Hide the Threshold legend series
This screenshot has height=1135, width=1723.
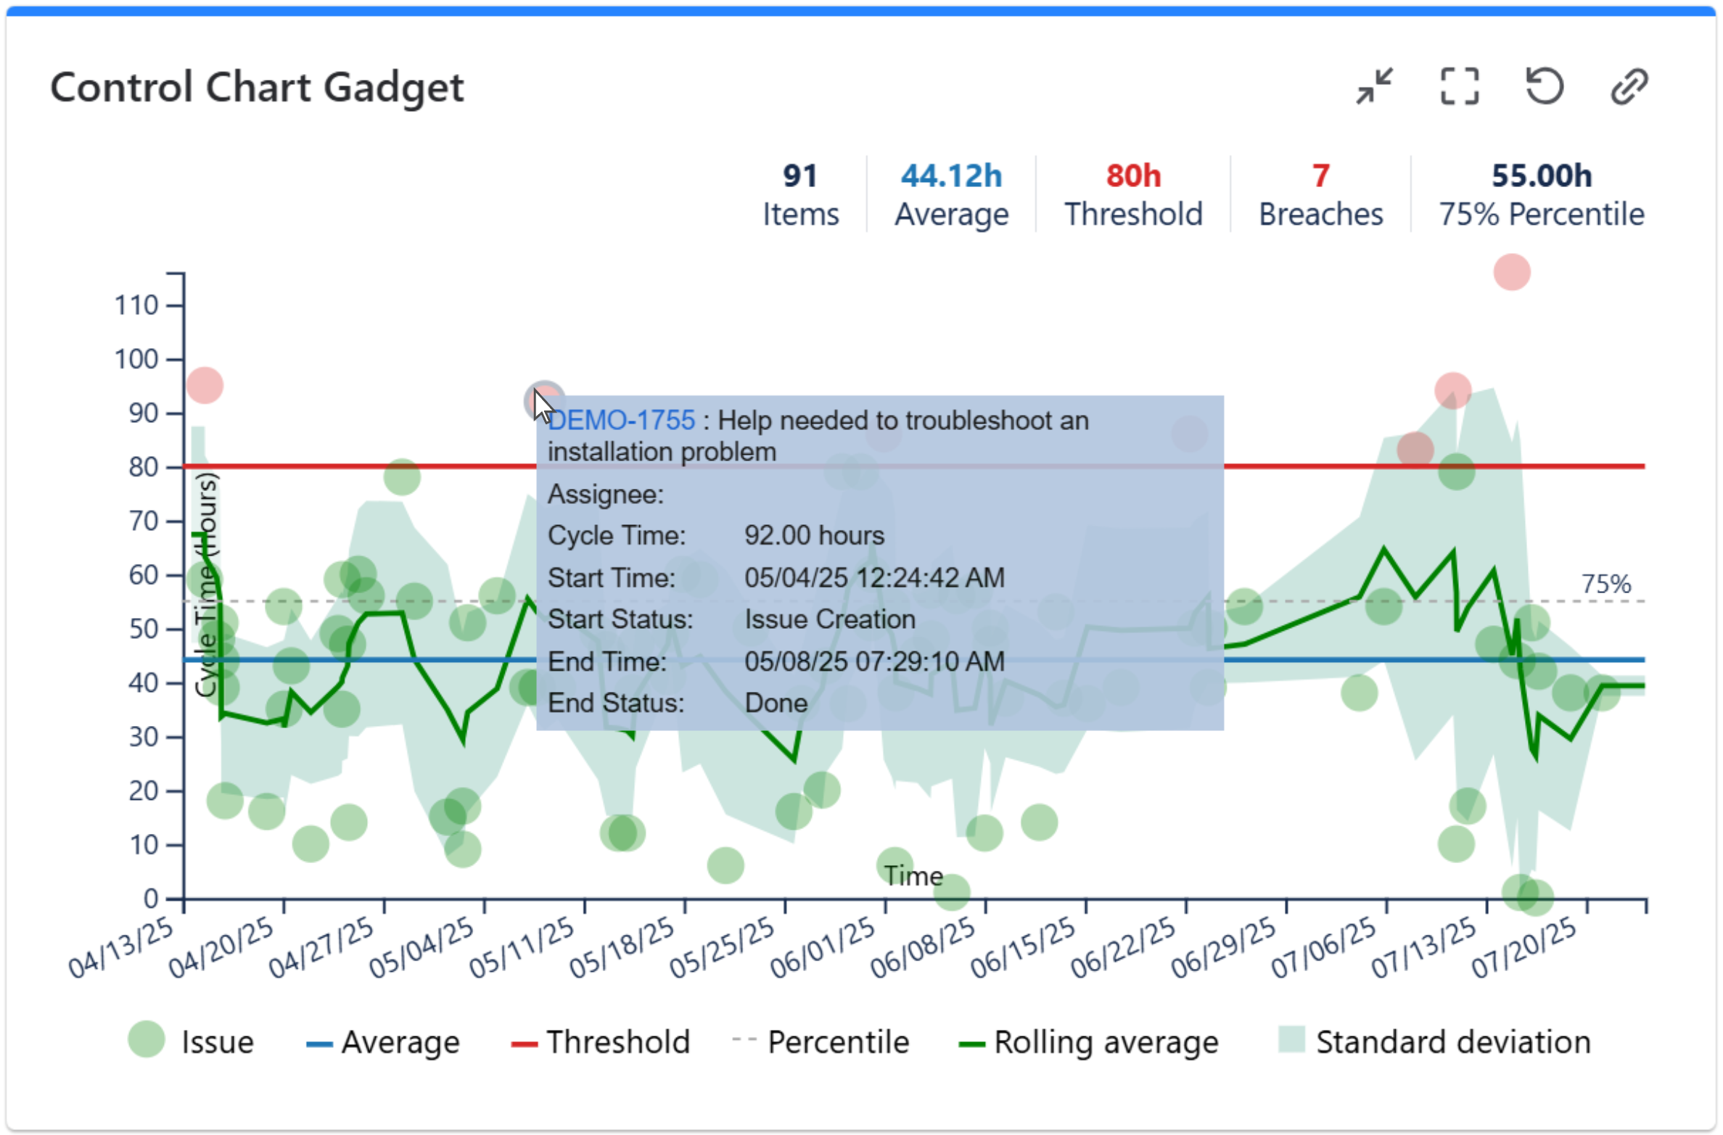617,1041
